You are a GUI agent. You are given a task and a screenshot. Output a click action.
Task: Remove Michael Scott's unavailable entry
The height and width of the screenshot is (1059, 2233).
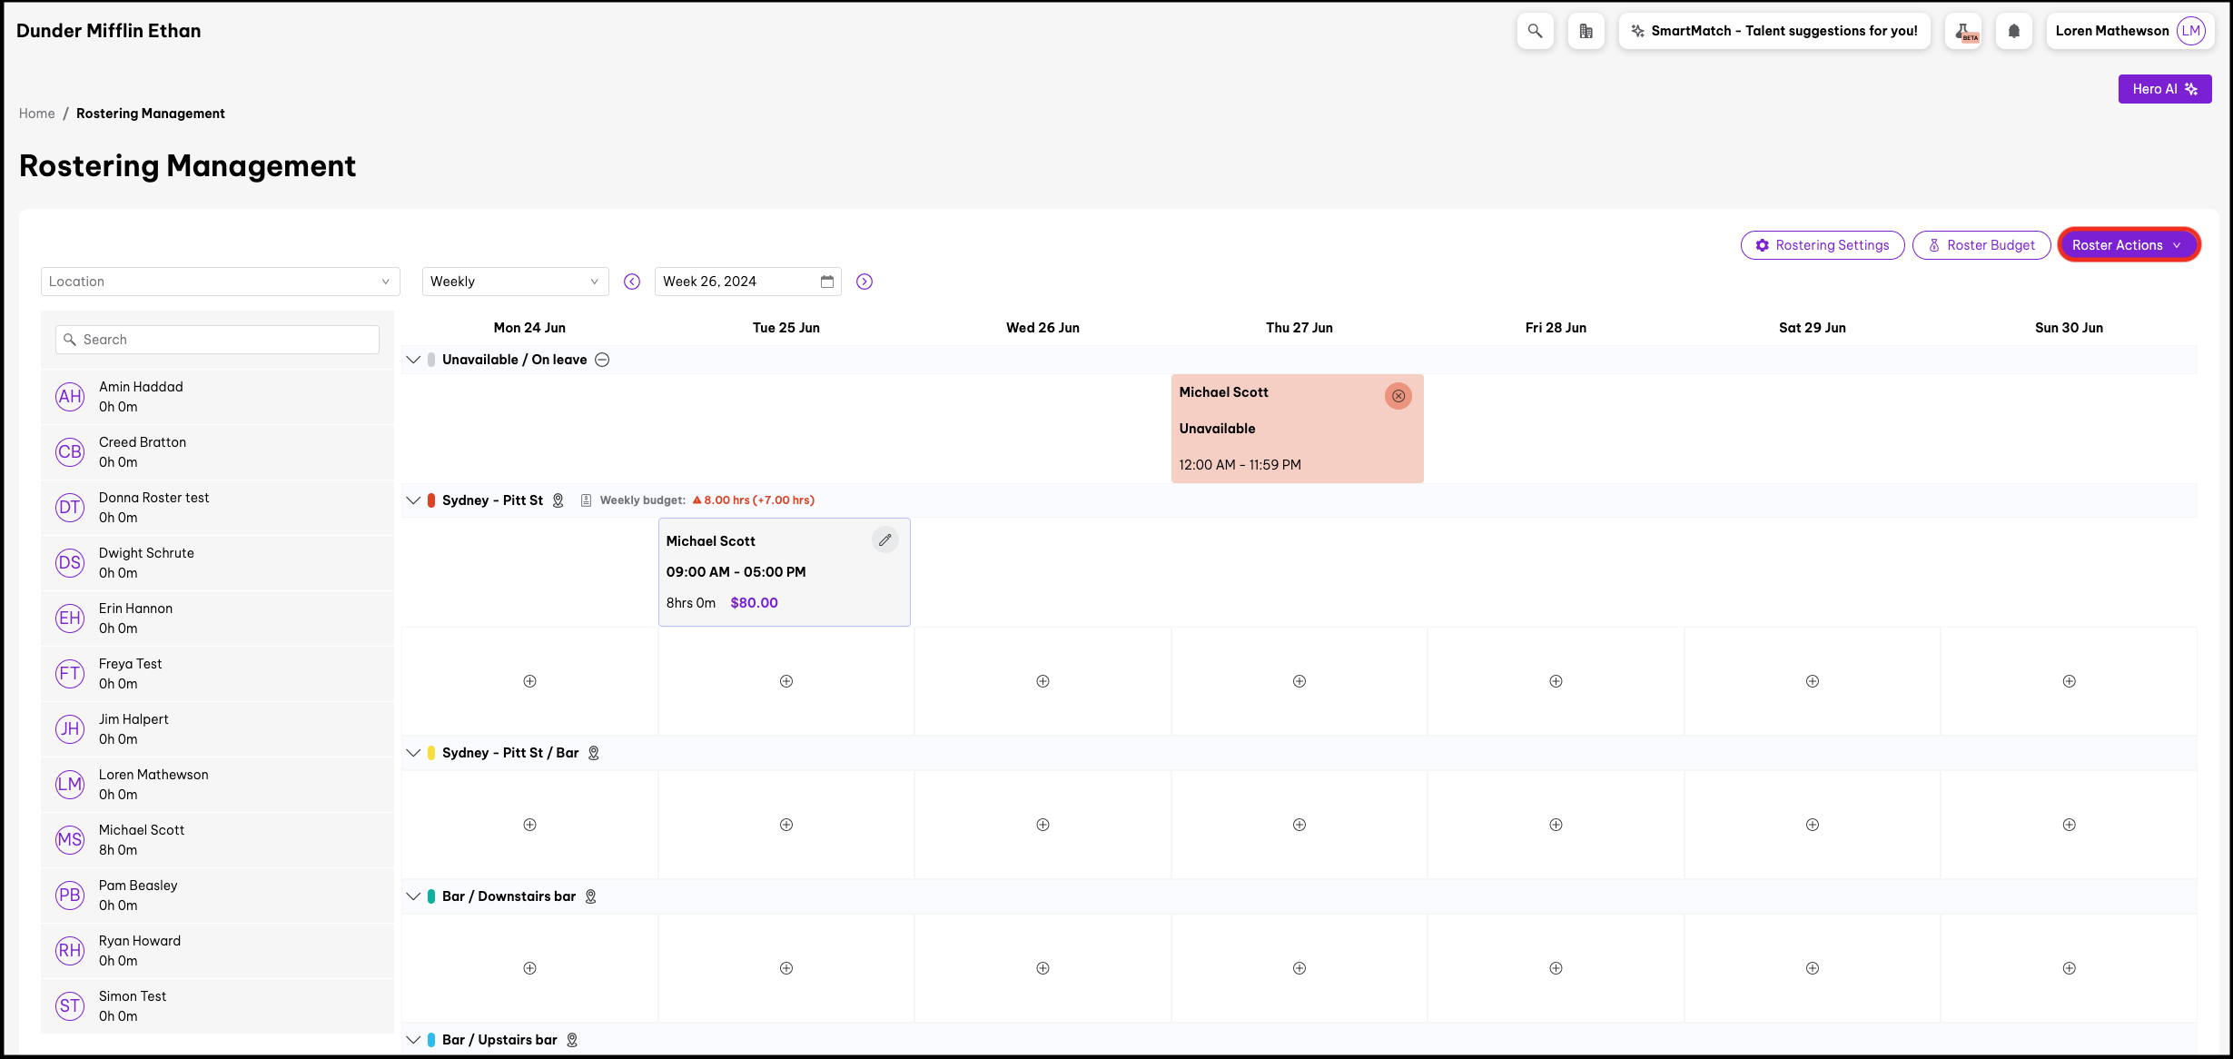tap(1398, 396)
